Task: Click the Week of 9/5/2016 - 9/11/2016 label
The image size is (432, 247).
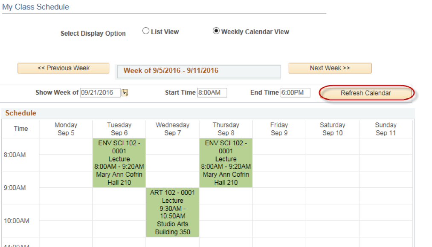Action: click(x=171, y=71)
